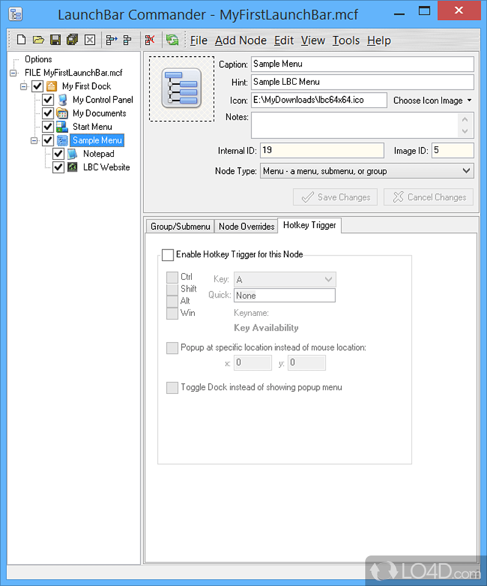Click the LBC Website node icon
487x586 pixels.
[72, 167]
